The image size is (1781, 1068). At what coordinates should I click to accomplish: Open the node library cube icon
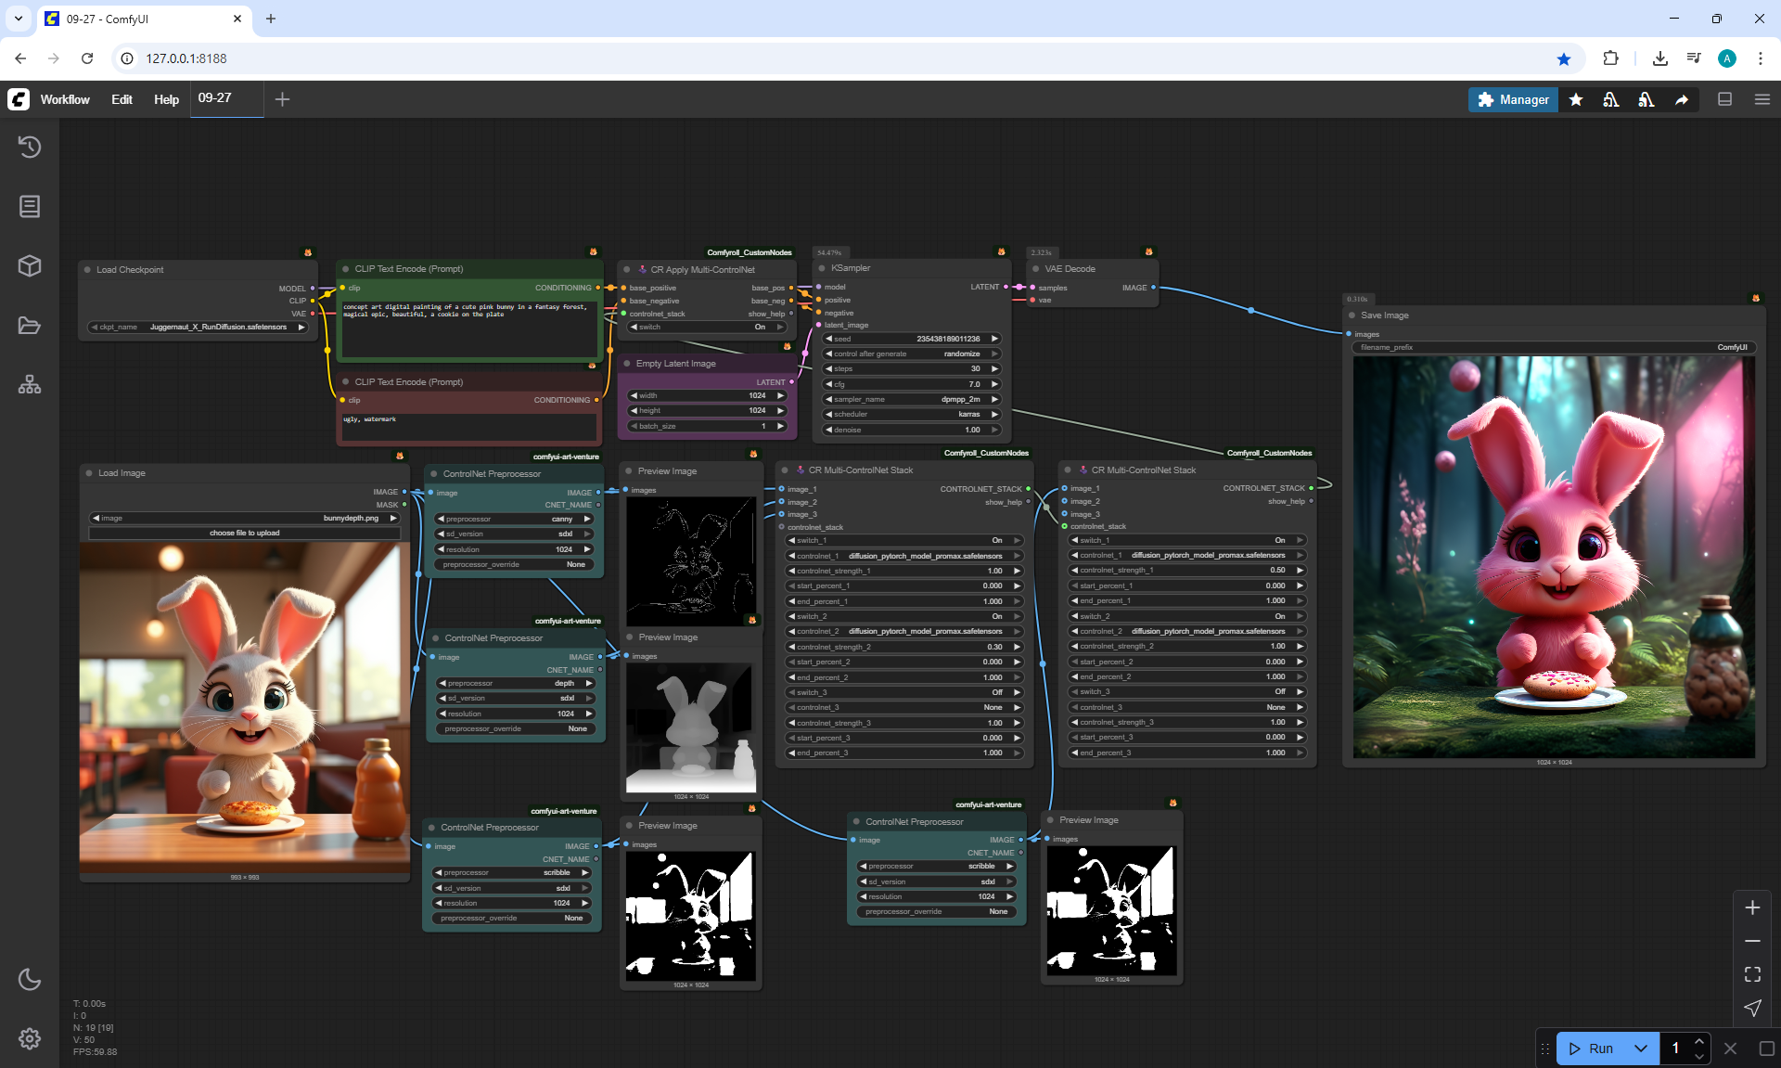[x=30, y=266]
